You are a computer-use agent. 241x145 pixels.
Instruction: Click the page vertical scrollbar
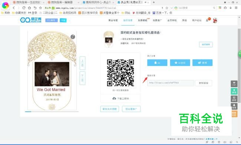coord(239,65)
